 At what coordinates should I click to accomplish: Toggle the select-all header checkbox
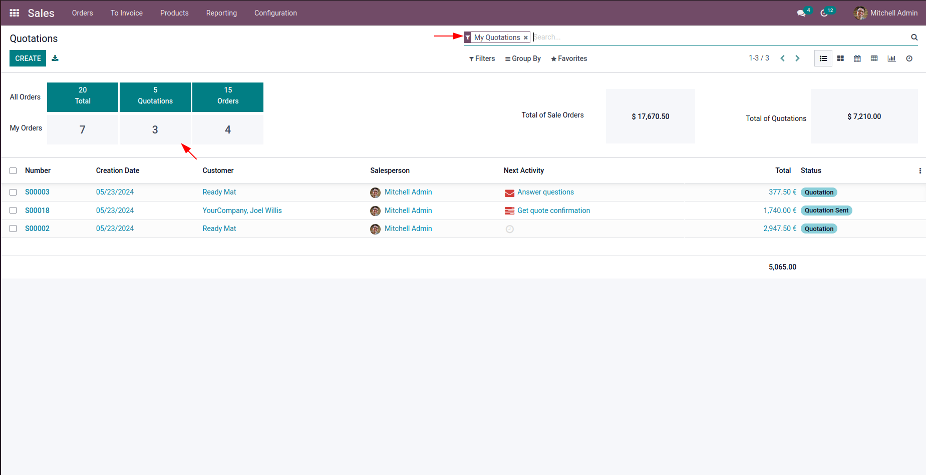(13, 171)
